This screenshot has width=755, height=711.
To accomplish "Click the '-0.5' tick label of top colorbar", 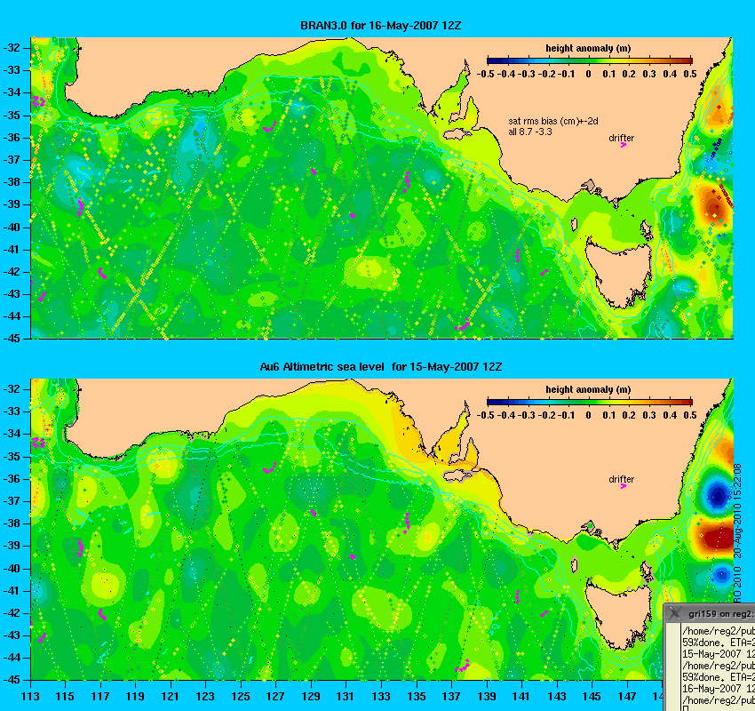I will pos(485,74).
